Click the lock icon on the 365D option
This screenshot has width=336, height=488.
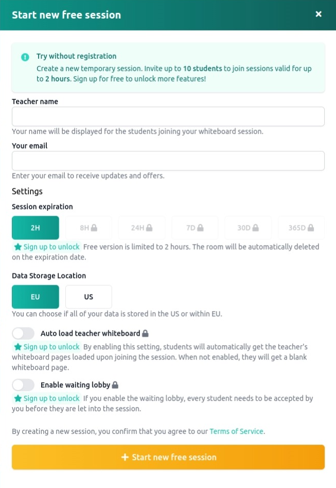click(310, 227)
